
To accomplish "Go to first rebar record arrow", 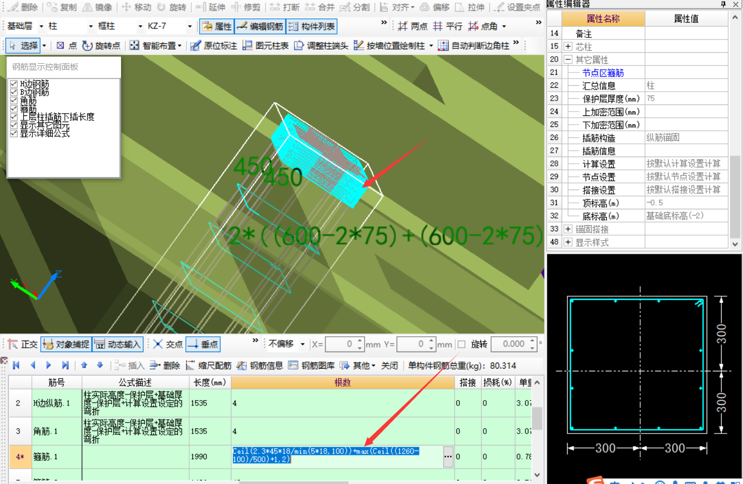I will pyautogui.click(x=16, y=365).
